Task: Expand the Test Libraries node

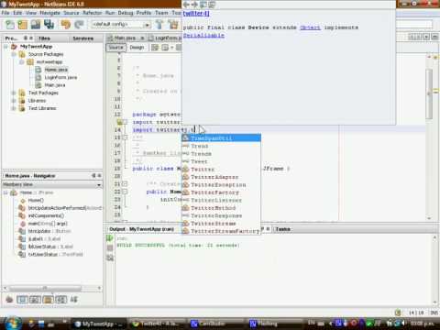Action: click(14, 108)
